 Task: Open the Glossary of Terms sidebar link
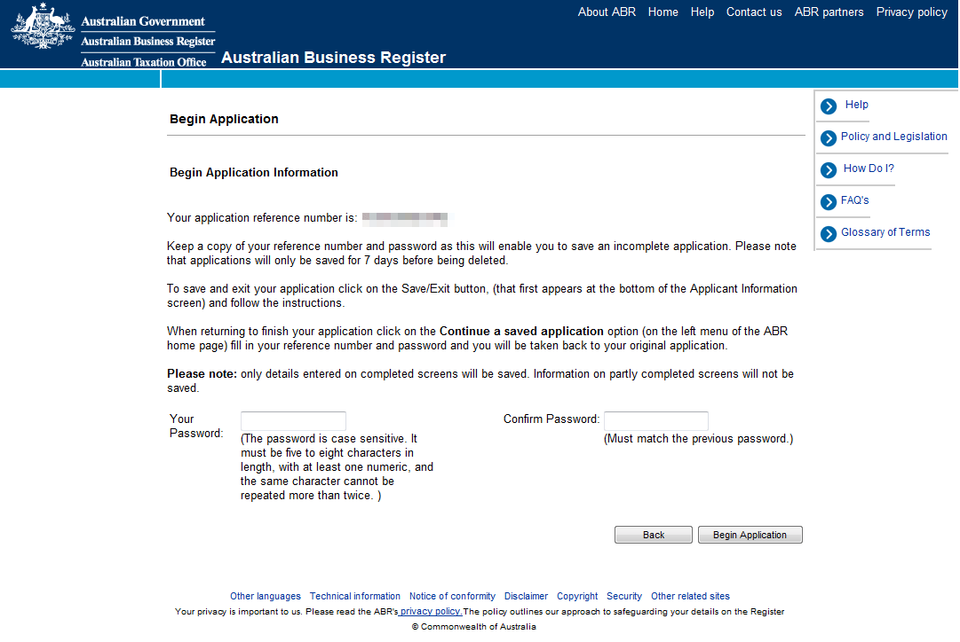pos(885,232)
